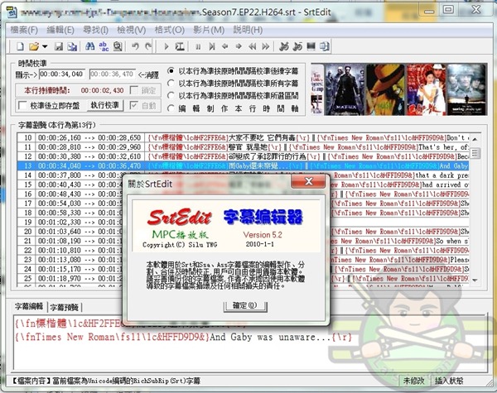Click the second musical-note audio icon
This screenshot has height=393, width=497.
297,46
